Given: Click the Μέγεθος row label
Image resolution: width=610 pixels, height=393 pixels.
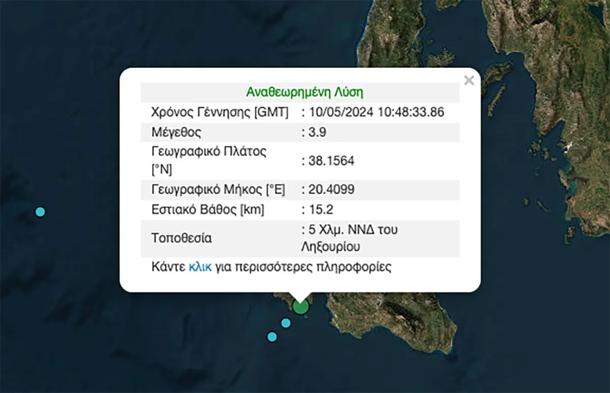Looking at the screenshot, I should point(176,133).
